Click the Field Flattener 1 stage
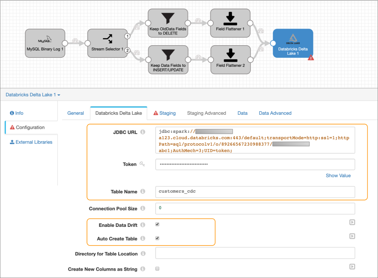Image resolution: width=378 pixels, height=278 pixels. [x=230, y=22]
